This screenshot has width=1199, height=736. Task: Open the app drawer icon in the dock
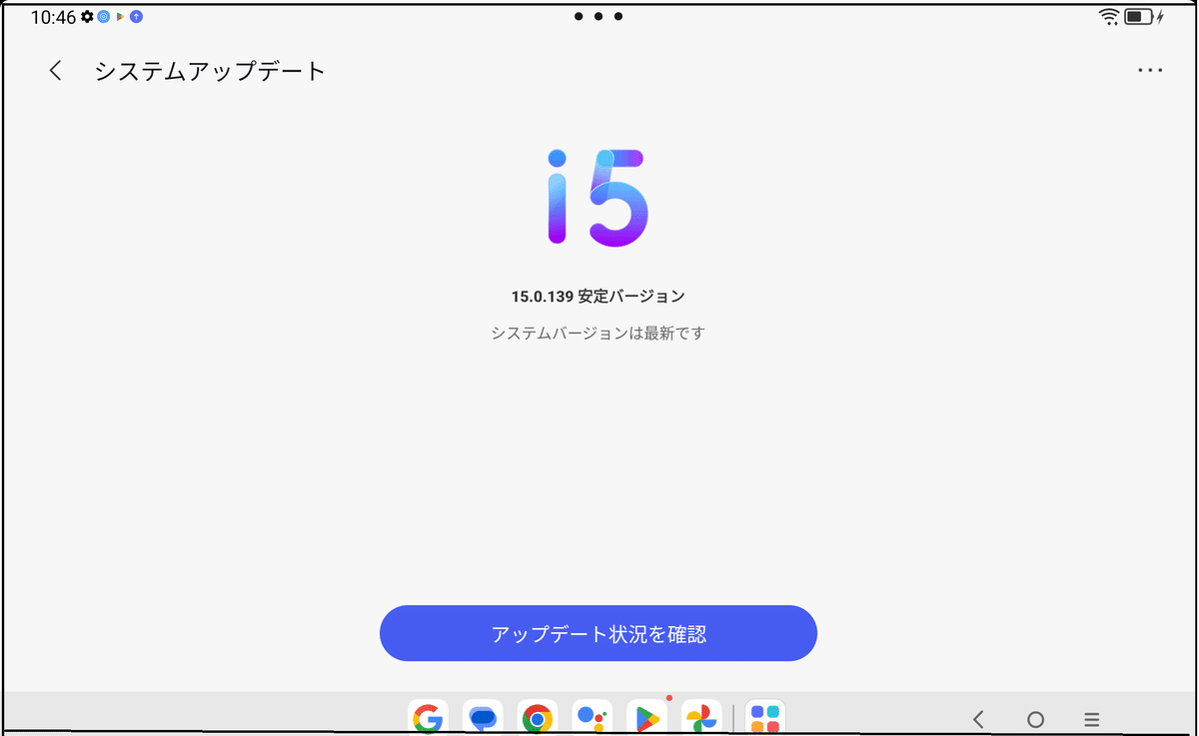766,717
